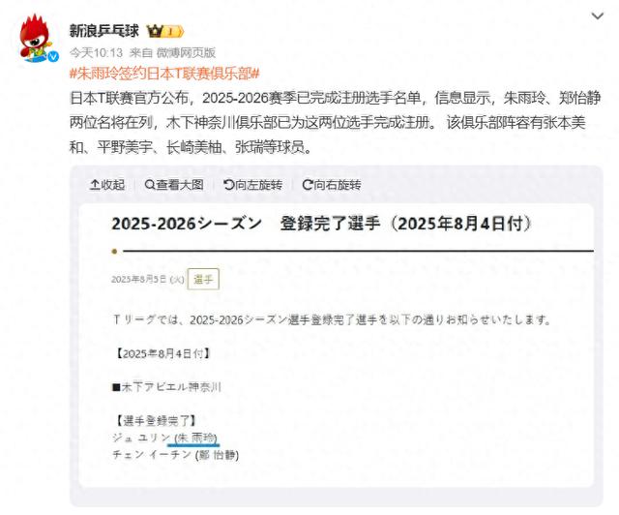Viewport: 619px width, 515px height.
Task: Click the 微博网页版 source link
Action: coord(186,52)
